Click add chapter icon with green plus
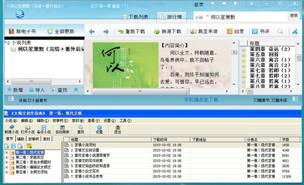The width and height of the screenshot is (304, 185). pos(7,146)
